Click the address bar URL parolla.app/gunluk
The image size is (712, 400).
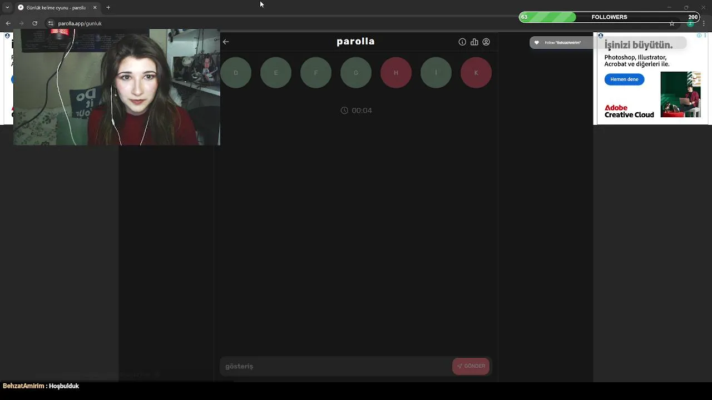tap(80, 23)
